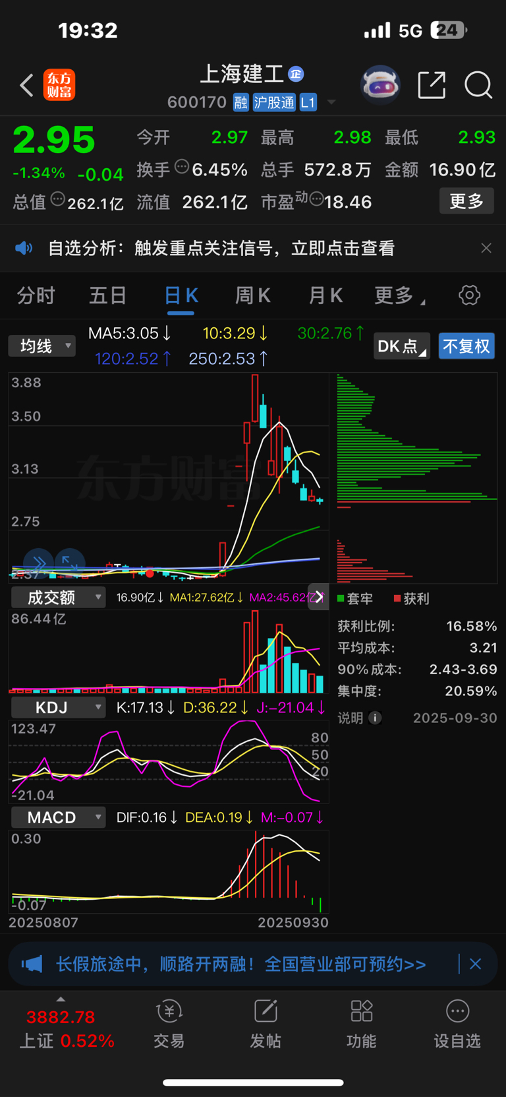The width and height of the screenshot is (506, 1097).
Task: Open the search magnifier icon
Action: pos(478,85)
